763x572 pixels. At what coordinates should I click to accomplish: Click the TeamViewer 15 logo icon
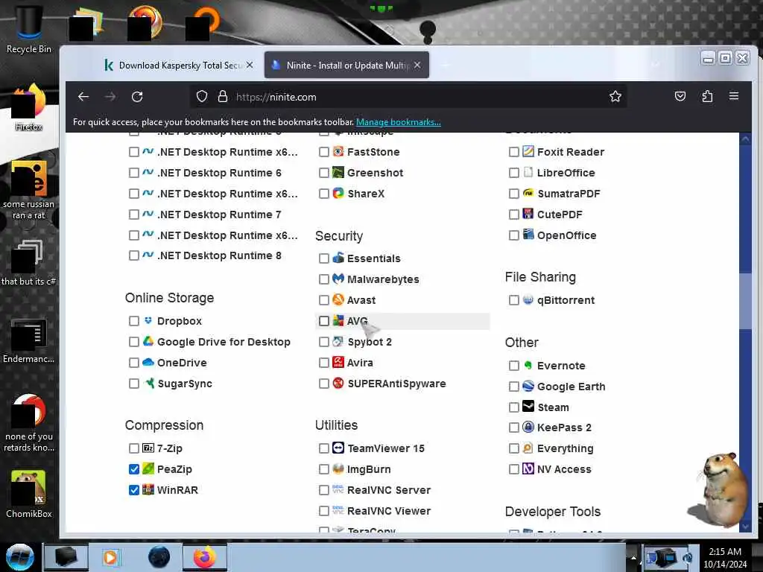(x=338, y=448)
